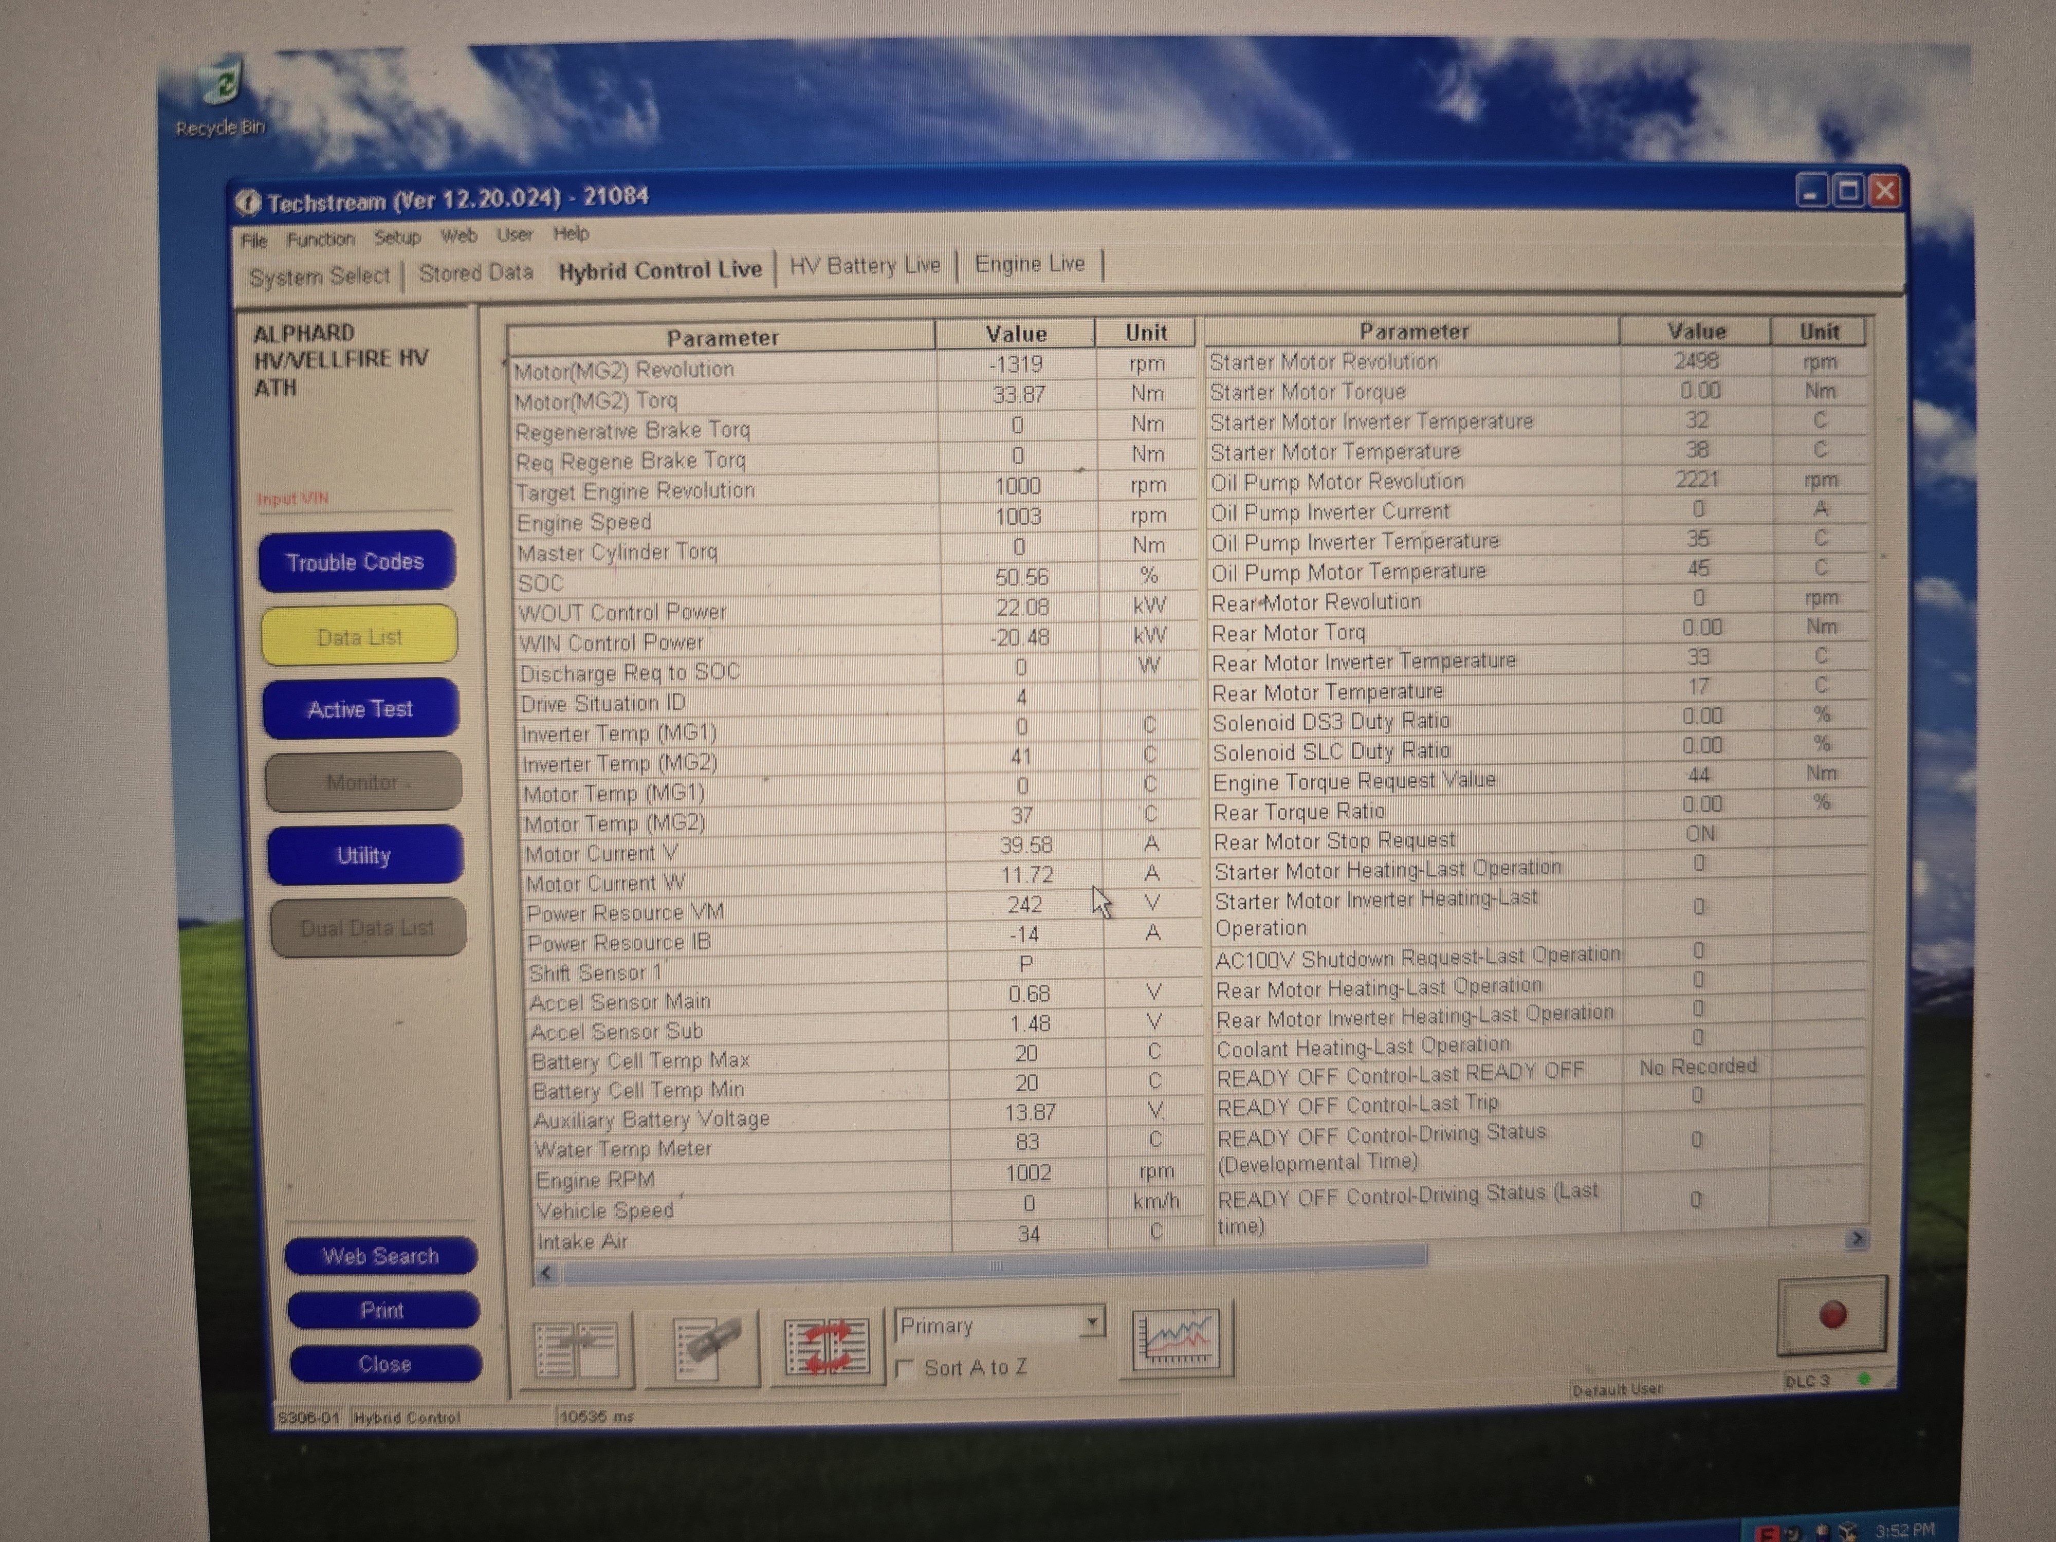
Task: Click the horizontal scrollbar under data table
Action: [x=995, y=1267]
